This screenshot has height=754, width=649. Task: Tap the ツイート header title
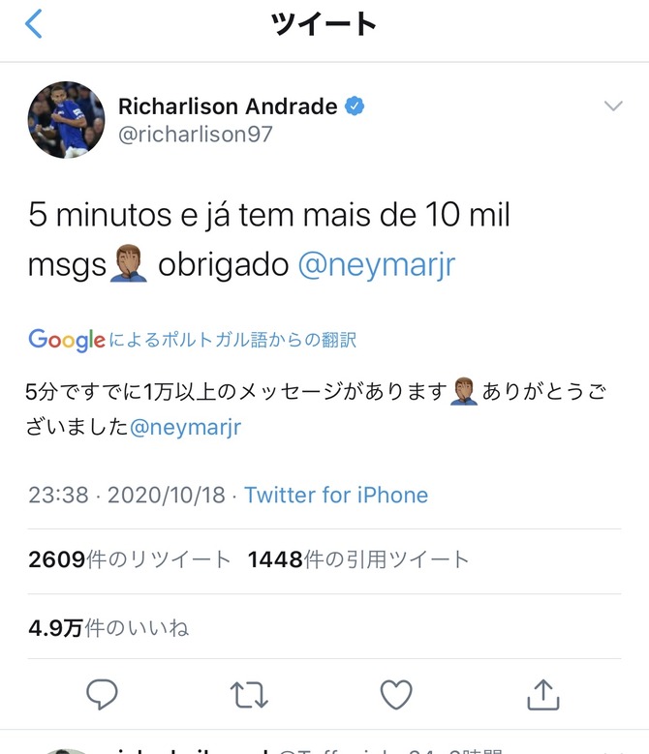click(324, 23)
